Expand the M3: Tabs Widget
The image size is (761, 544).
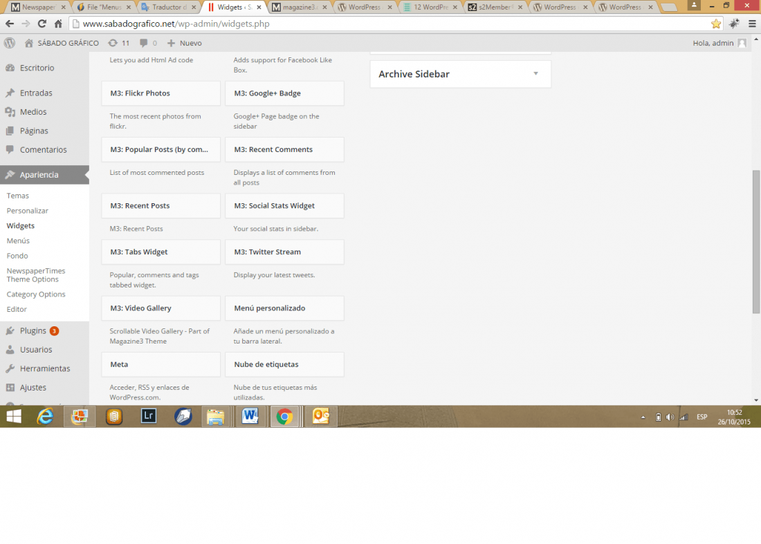pos(161,252)
